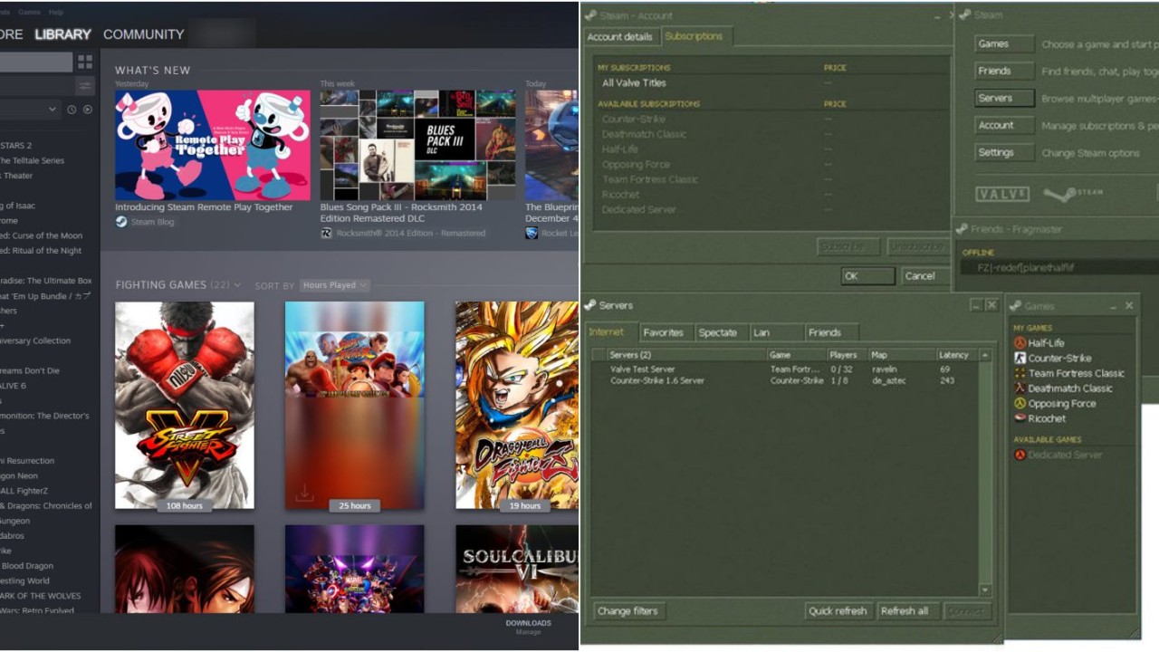Image resolution: width=1159 pixels, height=652 pixels.
Task: Click the Team Fortress Classic icon
Action: (x=1020, y=373)
